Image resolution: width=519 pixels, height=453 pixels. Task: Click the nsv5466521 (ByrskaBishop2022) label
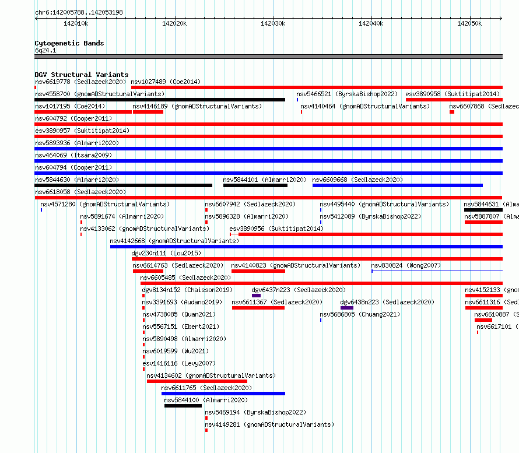[347, 94]
